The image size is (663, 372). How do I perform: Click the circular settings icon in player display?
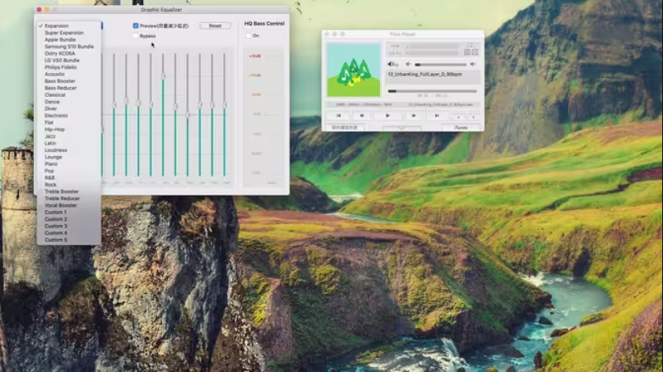(x=475, y=52)
